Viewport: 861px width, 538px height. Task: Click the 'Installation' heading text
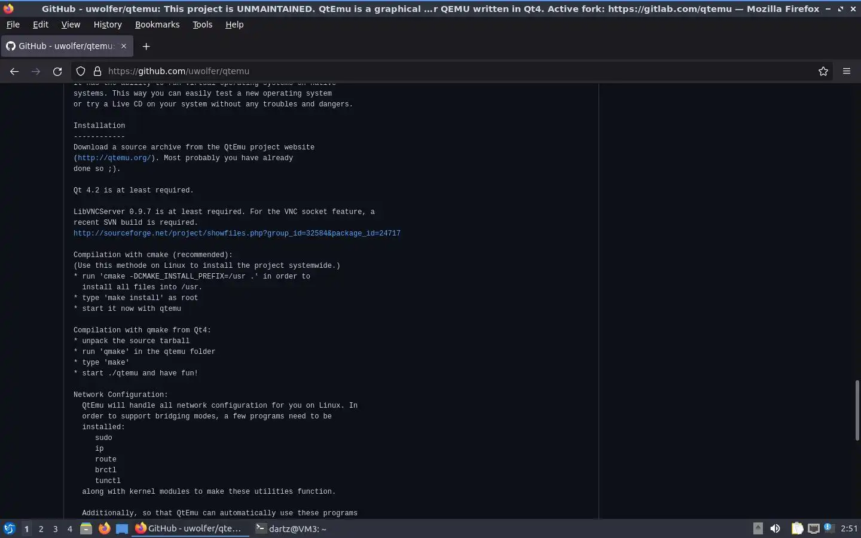click(x=99, y=126)
